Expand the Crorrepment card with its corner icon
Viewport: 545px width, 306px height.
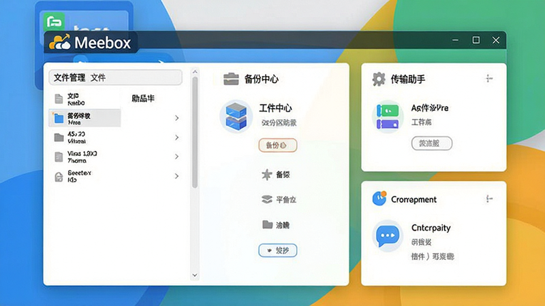489,199
